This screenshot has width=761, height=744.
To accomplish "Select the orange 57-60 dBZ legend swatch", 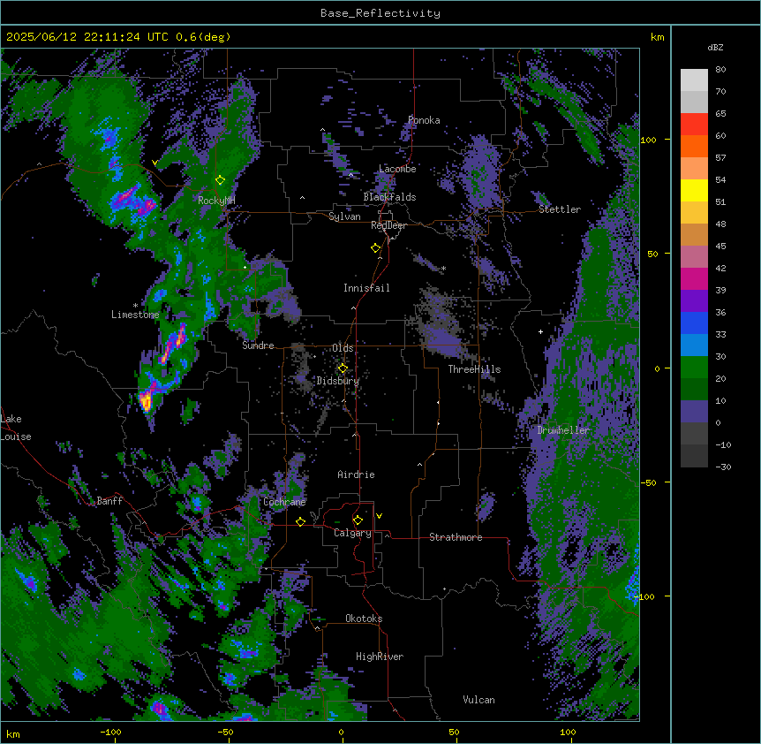I will click(694, 146).
